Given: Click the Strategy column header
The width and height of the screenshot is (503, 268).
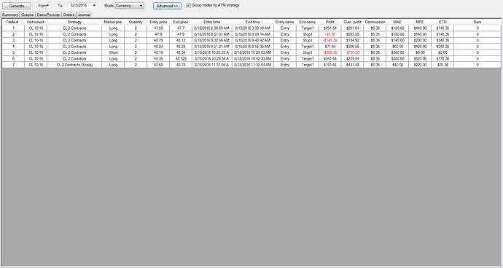Looking at the screenshot, I should 74,22.
